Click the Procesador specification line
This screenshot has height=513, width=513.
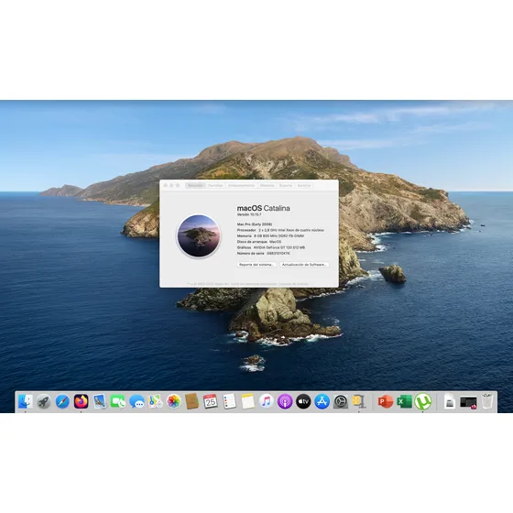[x=280, y=230]
